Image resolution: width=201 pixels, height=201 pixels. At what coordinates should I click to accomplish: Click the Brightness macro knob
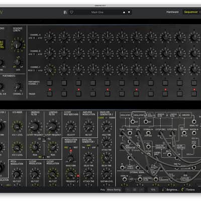164,190
